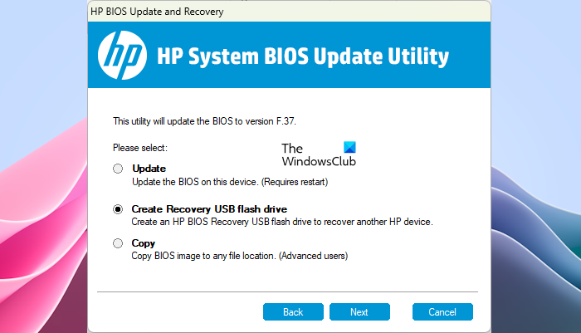The width and height of the screenshot is (581, 333).
Task: Select the Create Recovery USB radio circle
Action: pyautogui.click(x=118, y=209)
